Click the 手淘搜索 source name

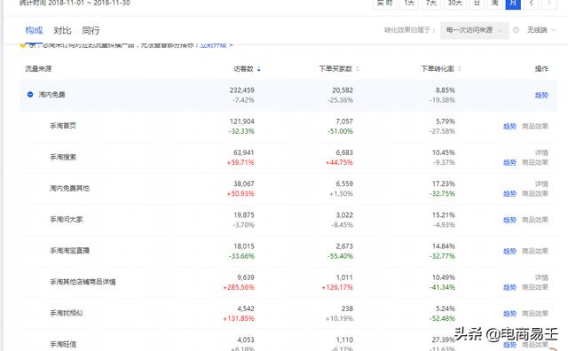(x=63, y=157)
